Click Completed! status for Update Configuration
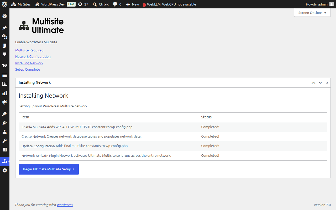This screenshot has width=336, height=210. tap(210, 146)
